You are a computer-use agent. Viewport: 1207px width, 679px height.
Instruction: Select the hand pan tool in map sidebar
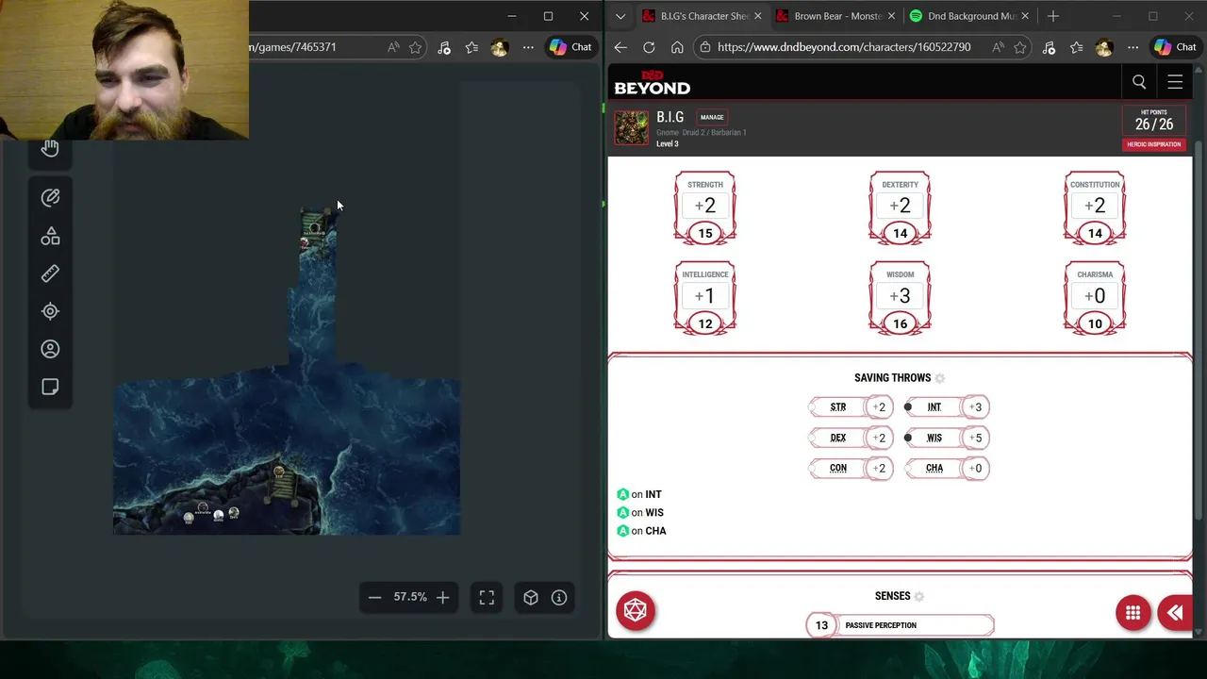point(50,149)
